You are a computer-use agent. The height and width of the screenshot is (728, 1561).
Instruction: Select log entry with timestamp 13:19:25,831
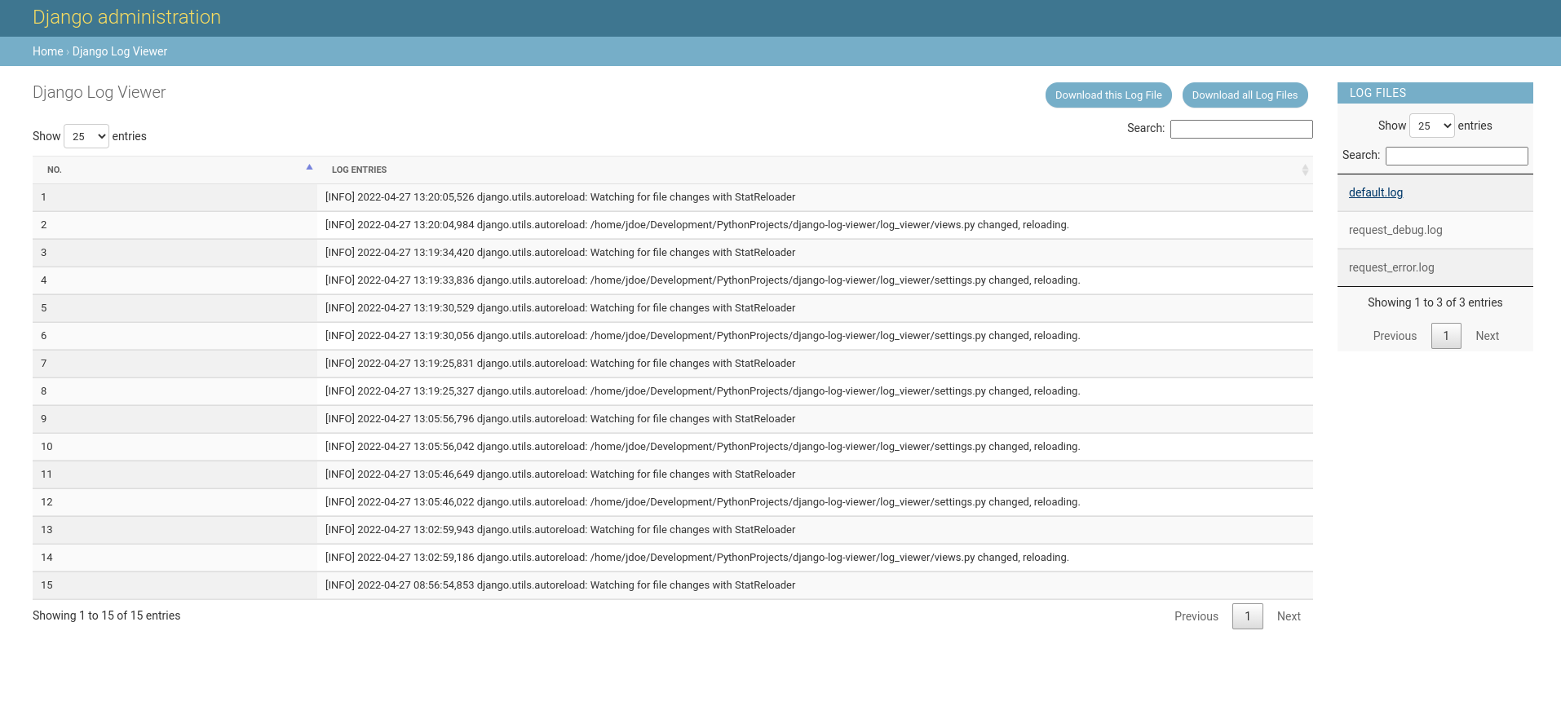click(815, 364)
